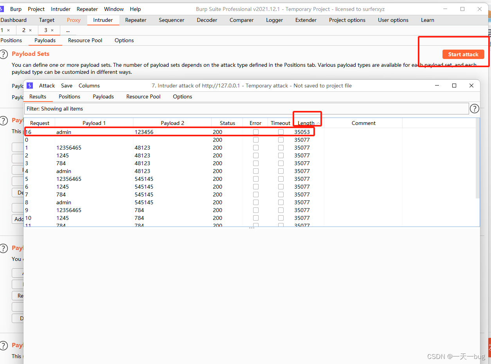
Task: Select Positions tab in attack window
Action: 69,96
